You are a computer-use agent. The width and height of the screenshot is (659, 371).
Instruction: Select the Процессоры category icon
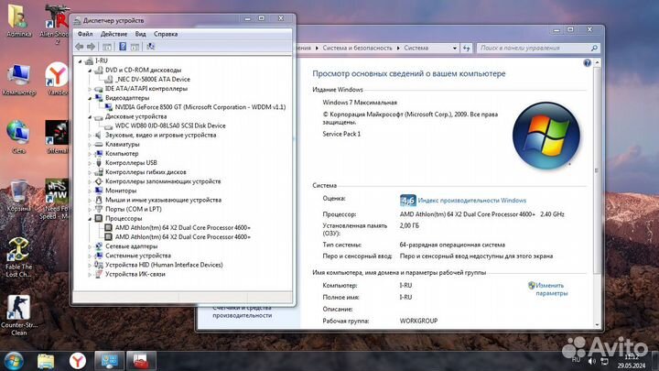click(x=99, y=218)
